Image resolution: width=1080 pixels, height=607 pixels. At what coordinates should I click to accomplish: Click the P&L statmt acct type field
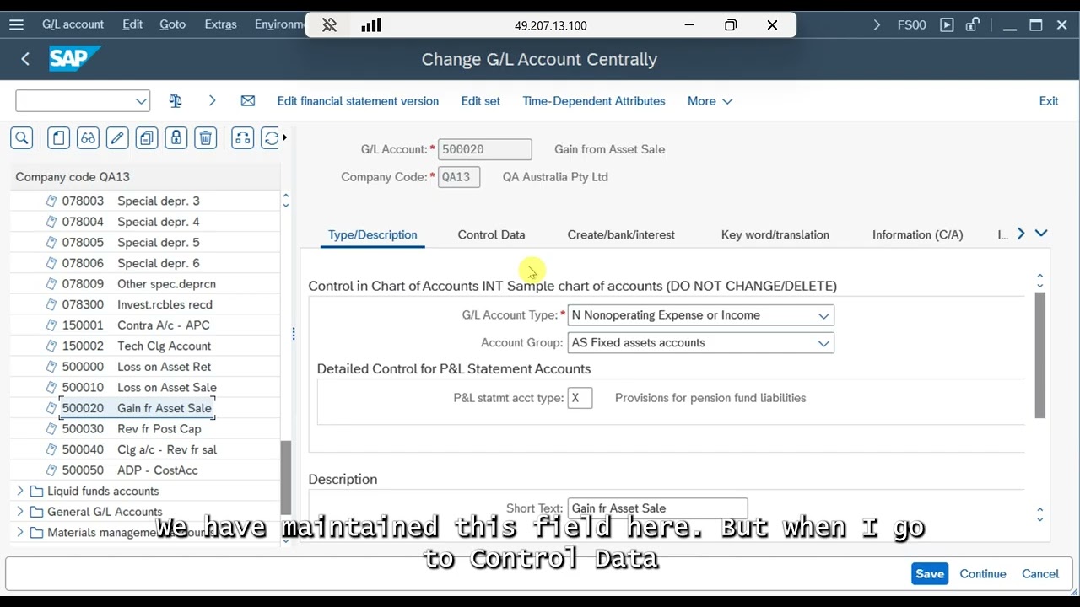point(580,398)
